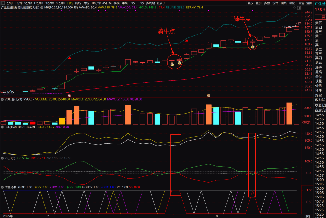326x218 pixels.
Task: Switch to the 分时 chart tab
Action: click(10, 3)
